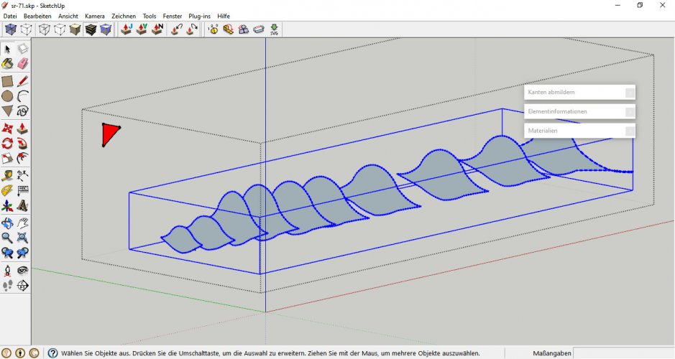
Task: Select the Circle drawing tool
Action: point(7,96)
